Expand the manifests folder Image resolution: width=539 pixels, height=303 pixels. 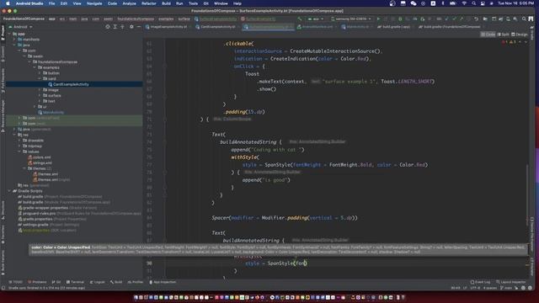point(14,40)
